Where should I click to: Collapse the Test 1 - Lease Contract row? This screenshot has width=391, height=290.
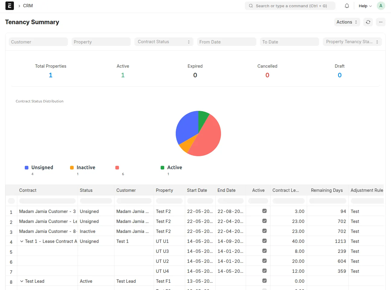click(22, 241)
